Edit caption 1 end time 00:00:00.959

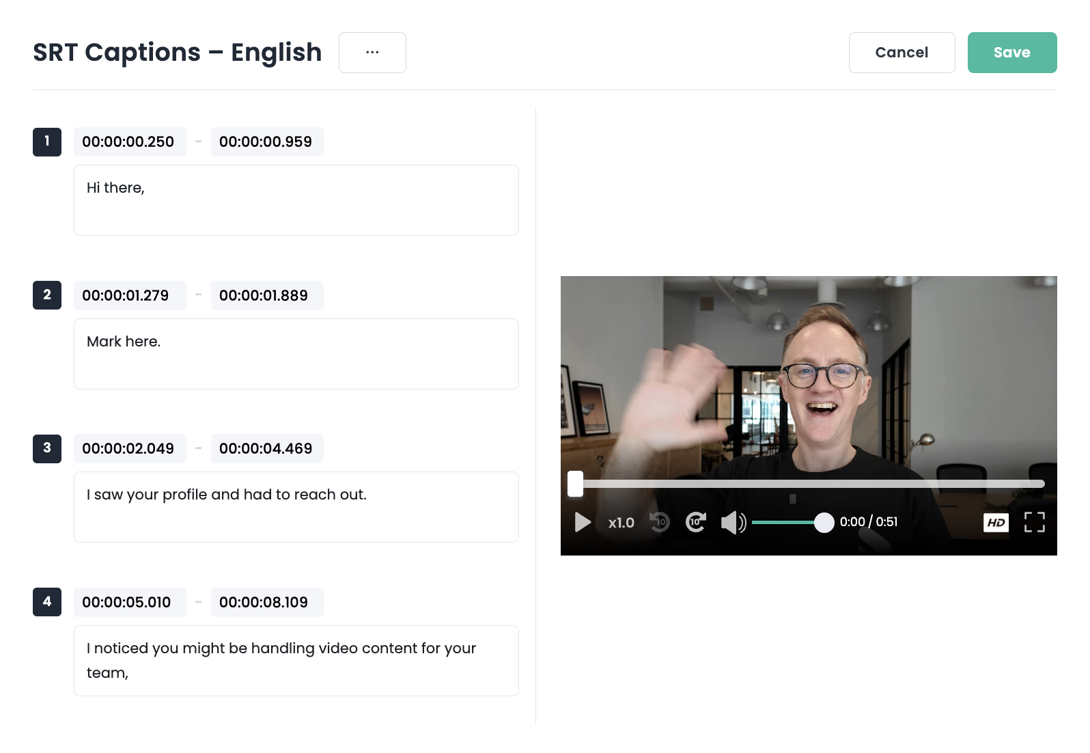(267, 142)
